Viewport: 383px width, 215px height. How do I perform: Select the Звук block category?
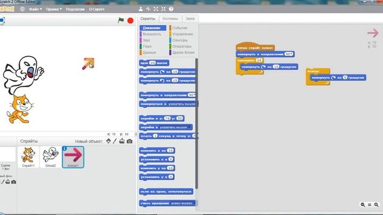[x=146, y=40]
